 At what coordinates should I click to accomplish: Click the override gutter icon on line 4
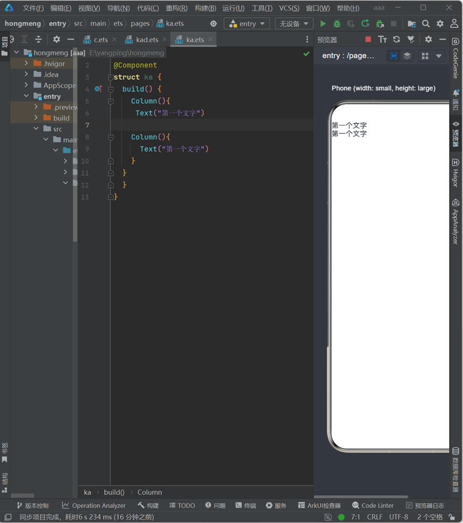pyautogui.click(x=98, y=89)
